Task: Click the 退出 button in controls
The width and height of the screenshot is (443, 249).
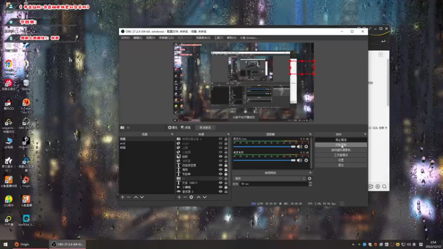Action: pos(341,165)
